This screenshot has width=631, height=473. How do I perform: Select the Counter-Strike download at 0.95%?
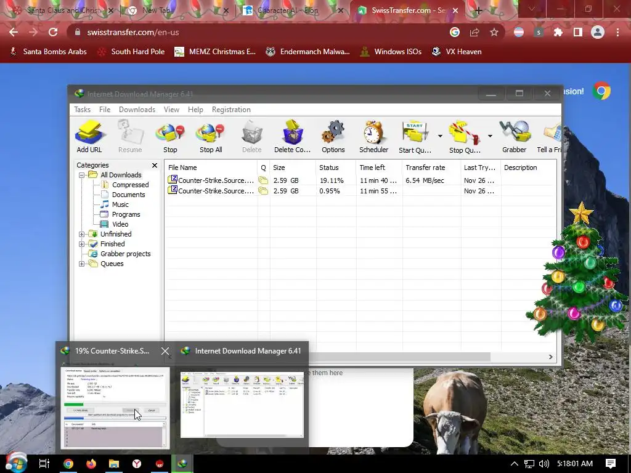click(x=360, y=191)
